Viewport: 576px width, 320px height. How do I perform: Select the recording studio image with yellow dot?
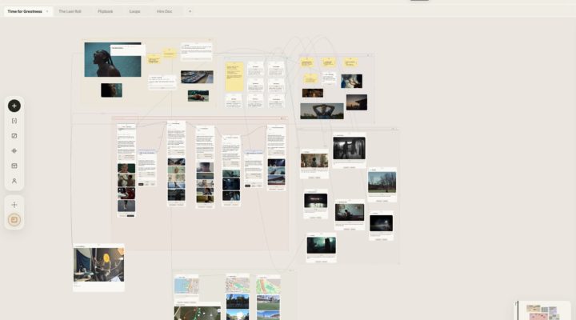click(x=99, y=265)
